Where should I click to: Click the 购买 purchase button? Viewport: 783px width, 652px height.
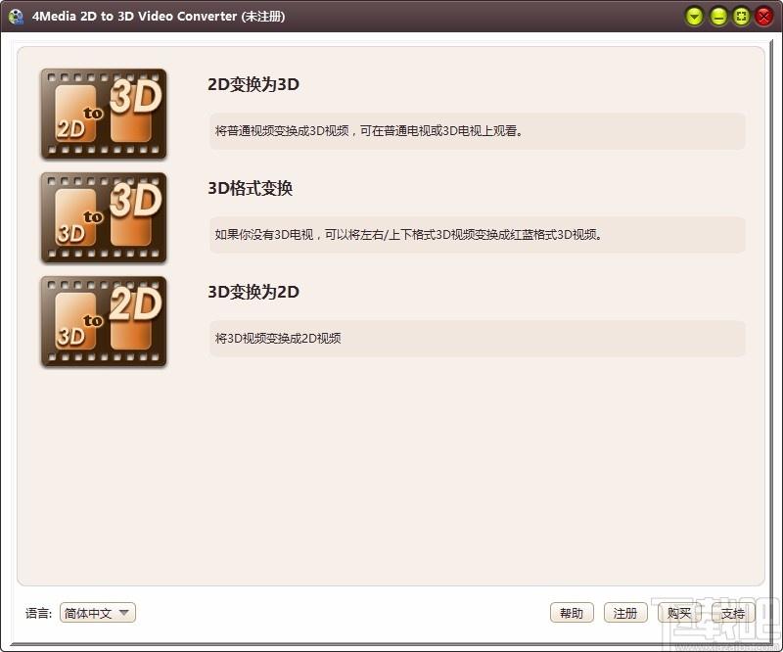pos(679,613)
